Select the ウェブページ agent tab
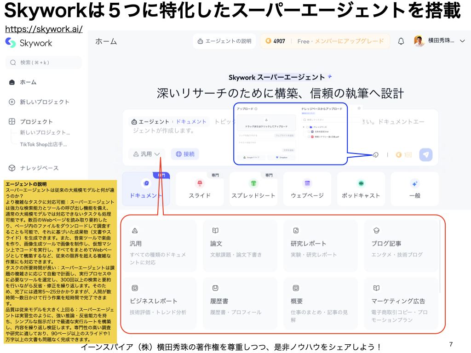Image resolution: width=471 pixels, height=353 pixels. tap(307, 189)
